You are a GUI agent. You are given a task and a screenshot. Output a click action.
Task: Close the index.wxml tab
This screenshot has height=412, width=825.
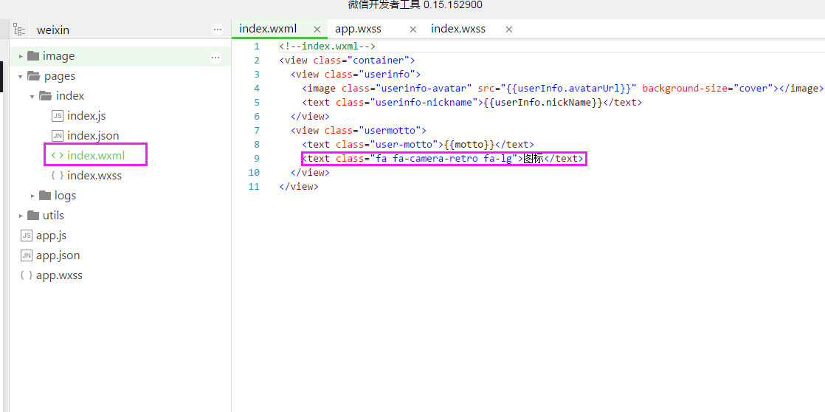(x=317, y=30)
